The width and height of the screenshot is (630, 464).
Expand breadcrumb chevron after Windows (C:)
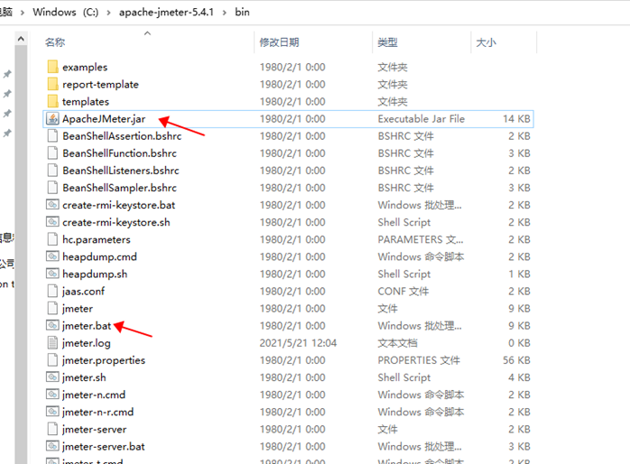pyautogui.click(x=108, y=13)
